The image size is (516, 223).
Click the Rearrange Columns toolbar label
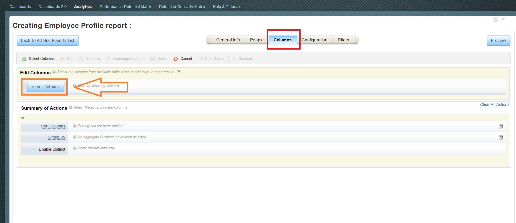(129, 59)
